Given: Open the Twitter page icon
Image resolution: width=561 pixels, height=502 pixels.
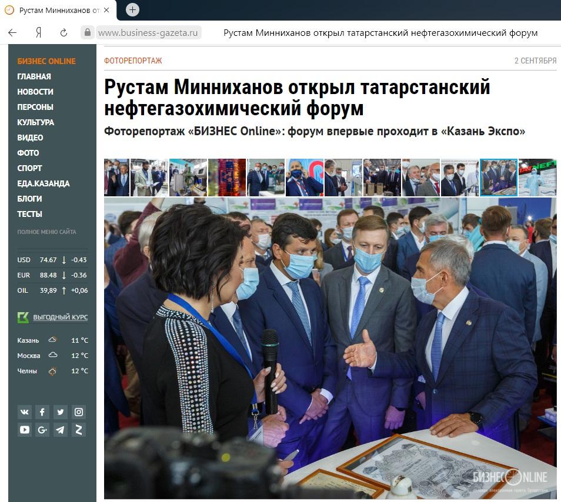Looking at the screenshot, I should pos(61,412).
